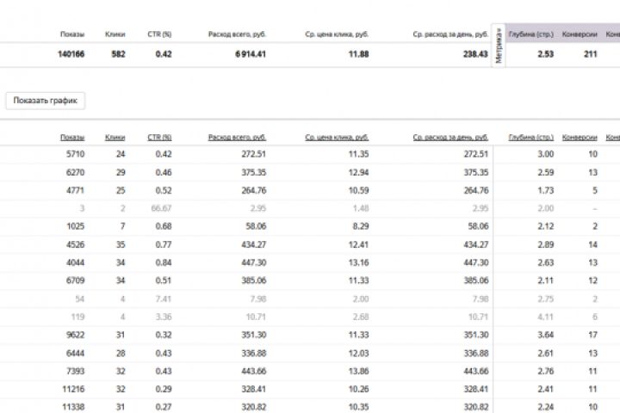Click total conversions value 211

tap(590, 54)
